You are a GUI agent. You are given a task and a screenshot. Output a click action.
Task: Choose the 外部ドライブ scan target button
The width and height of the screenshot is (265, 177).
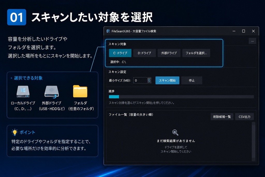169,53
